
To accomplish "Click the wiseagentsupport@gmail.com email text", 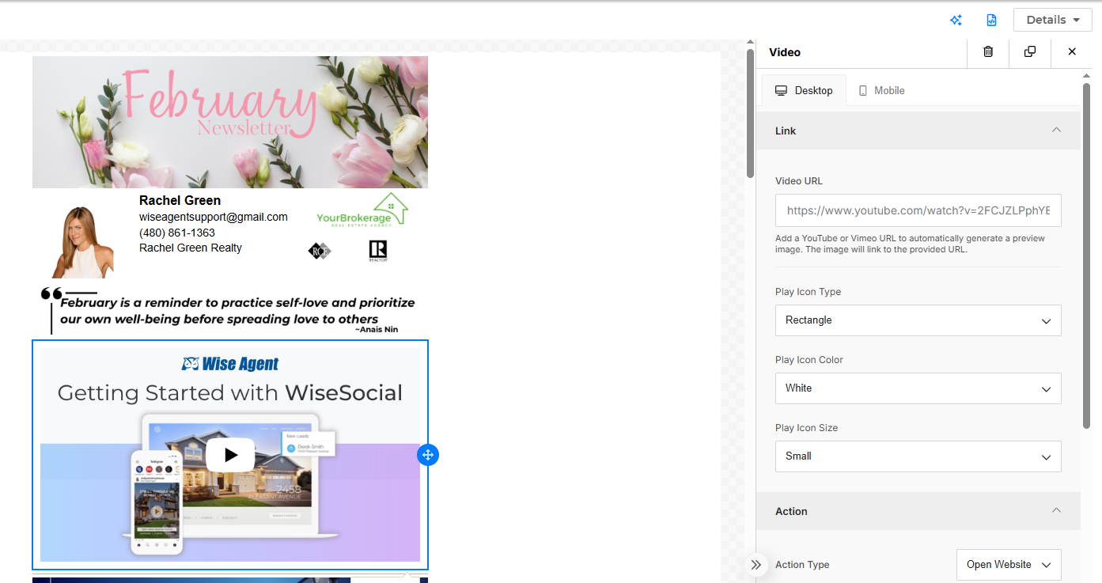I will 214,217.
